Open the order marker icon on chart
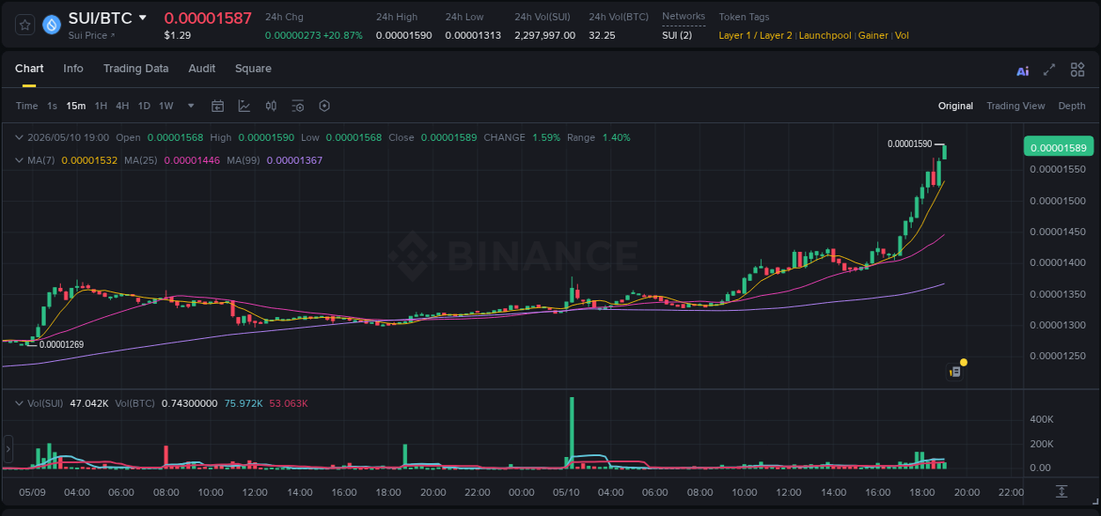 click(x=955, y=372)
